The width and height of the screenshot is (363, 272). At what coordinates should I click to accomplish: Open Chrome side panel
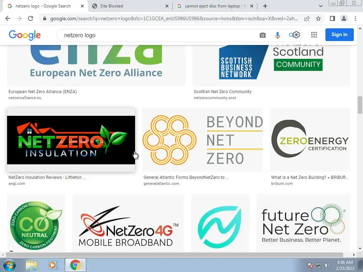(333, 18)
